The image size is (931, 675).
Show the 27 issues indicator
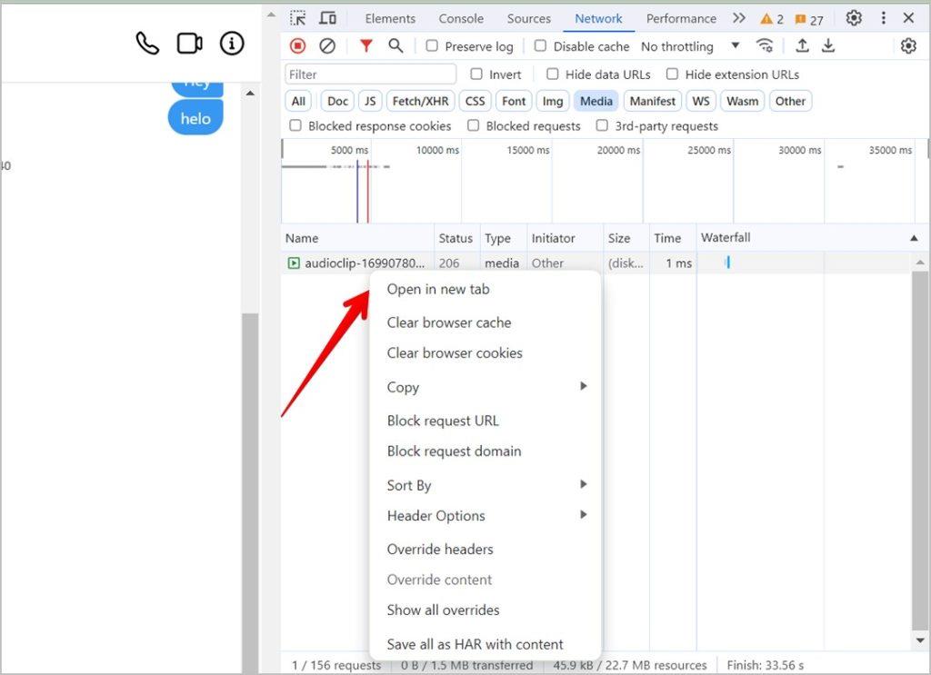(808, 20)
